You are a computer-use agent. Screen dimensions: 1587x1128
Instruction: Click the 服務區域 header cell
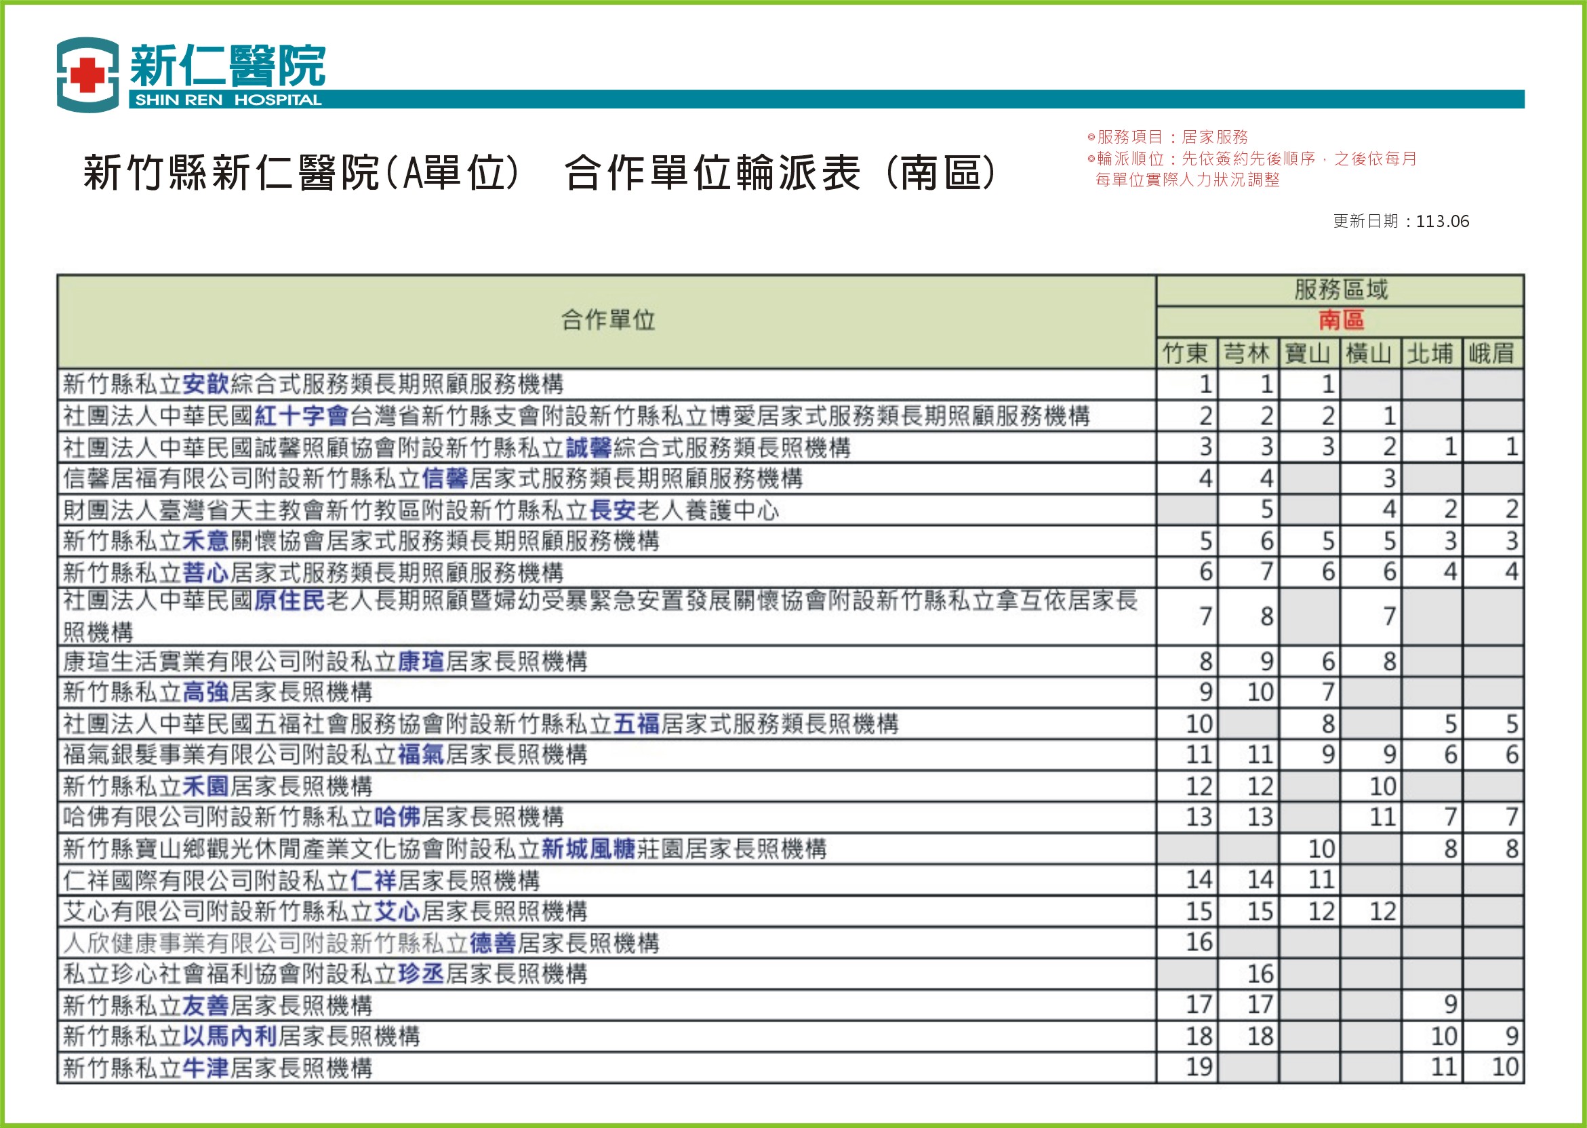[x=1340, y=289]
